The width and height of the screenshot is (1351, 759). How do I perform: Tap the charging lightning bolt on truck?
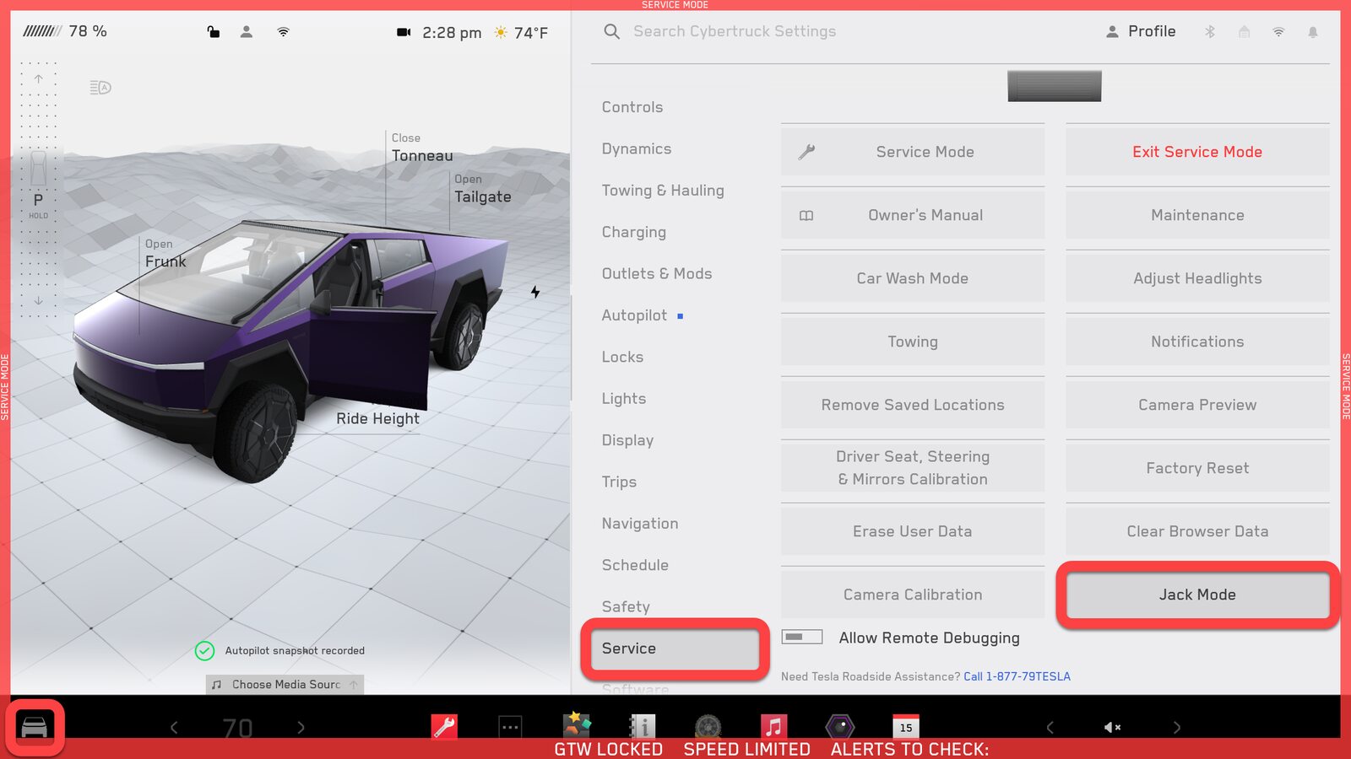[535, 292]
